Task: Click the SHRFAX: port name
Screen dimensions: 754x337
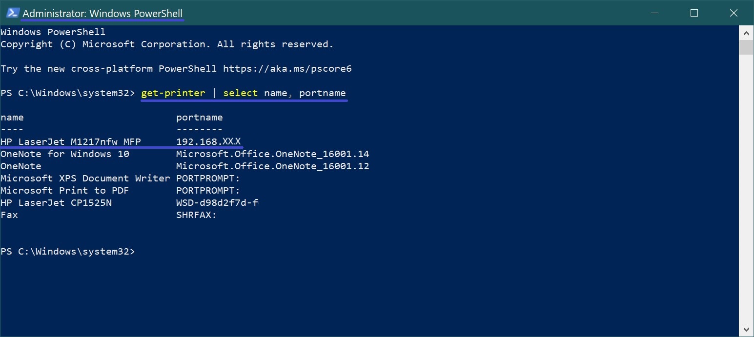Action: 196,215
